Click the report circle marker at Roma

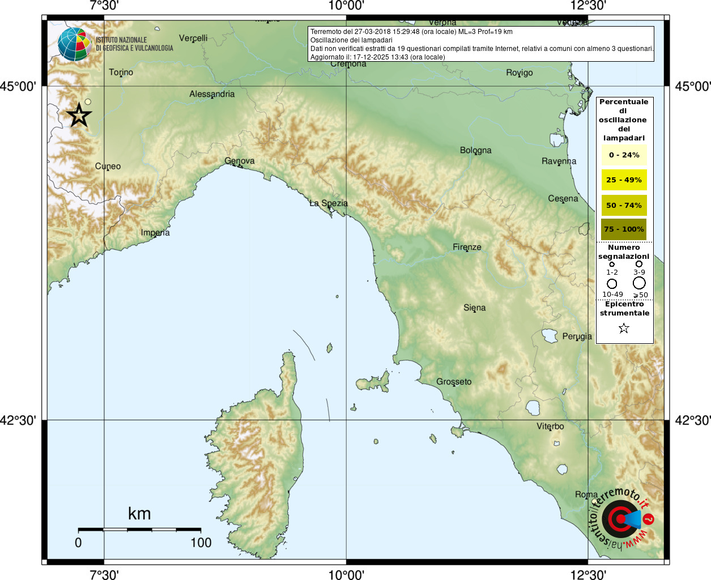coord(594,501)
